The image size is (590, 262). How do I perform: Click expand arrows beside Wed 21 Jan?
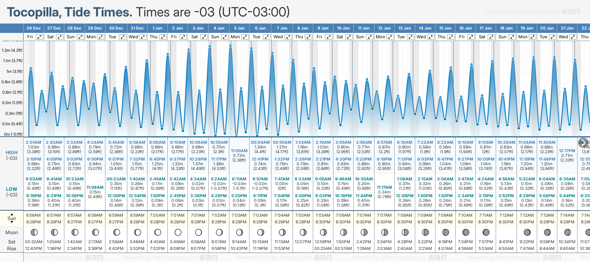[x=572, y=37]
